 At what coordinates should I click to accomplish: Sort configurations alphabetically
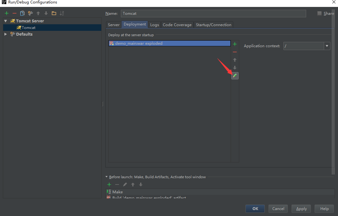click(62, 13)
